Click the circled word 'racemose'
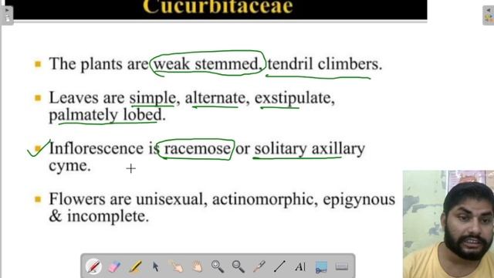 point(198,149)
